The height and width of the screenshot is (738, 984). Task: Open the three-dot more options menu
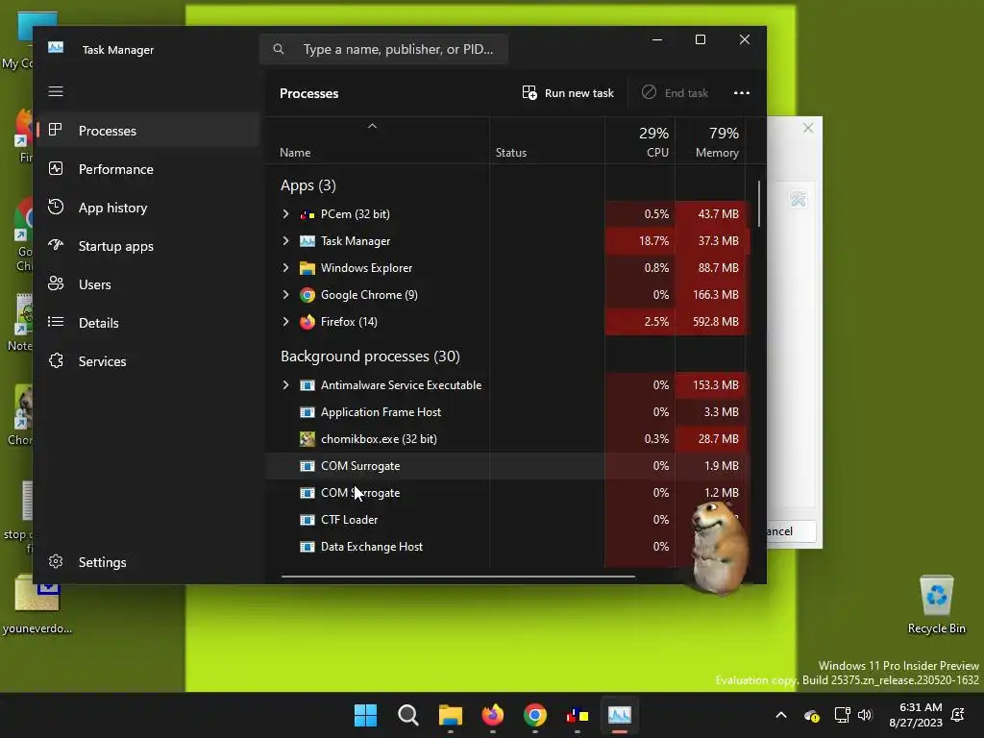[741, 93]
